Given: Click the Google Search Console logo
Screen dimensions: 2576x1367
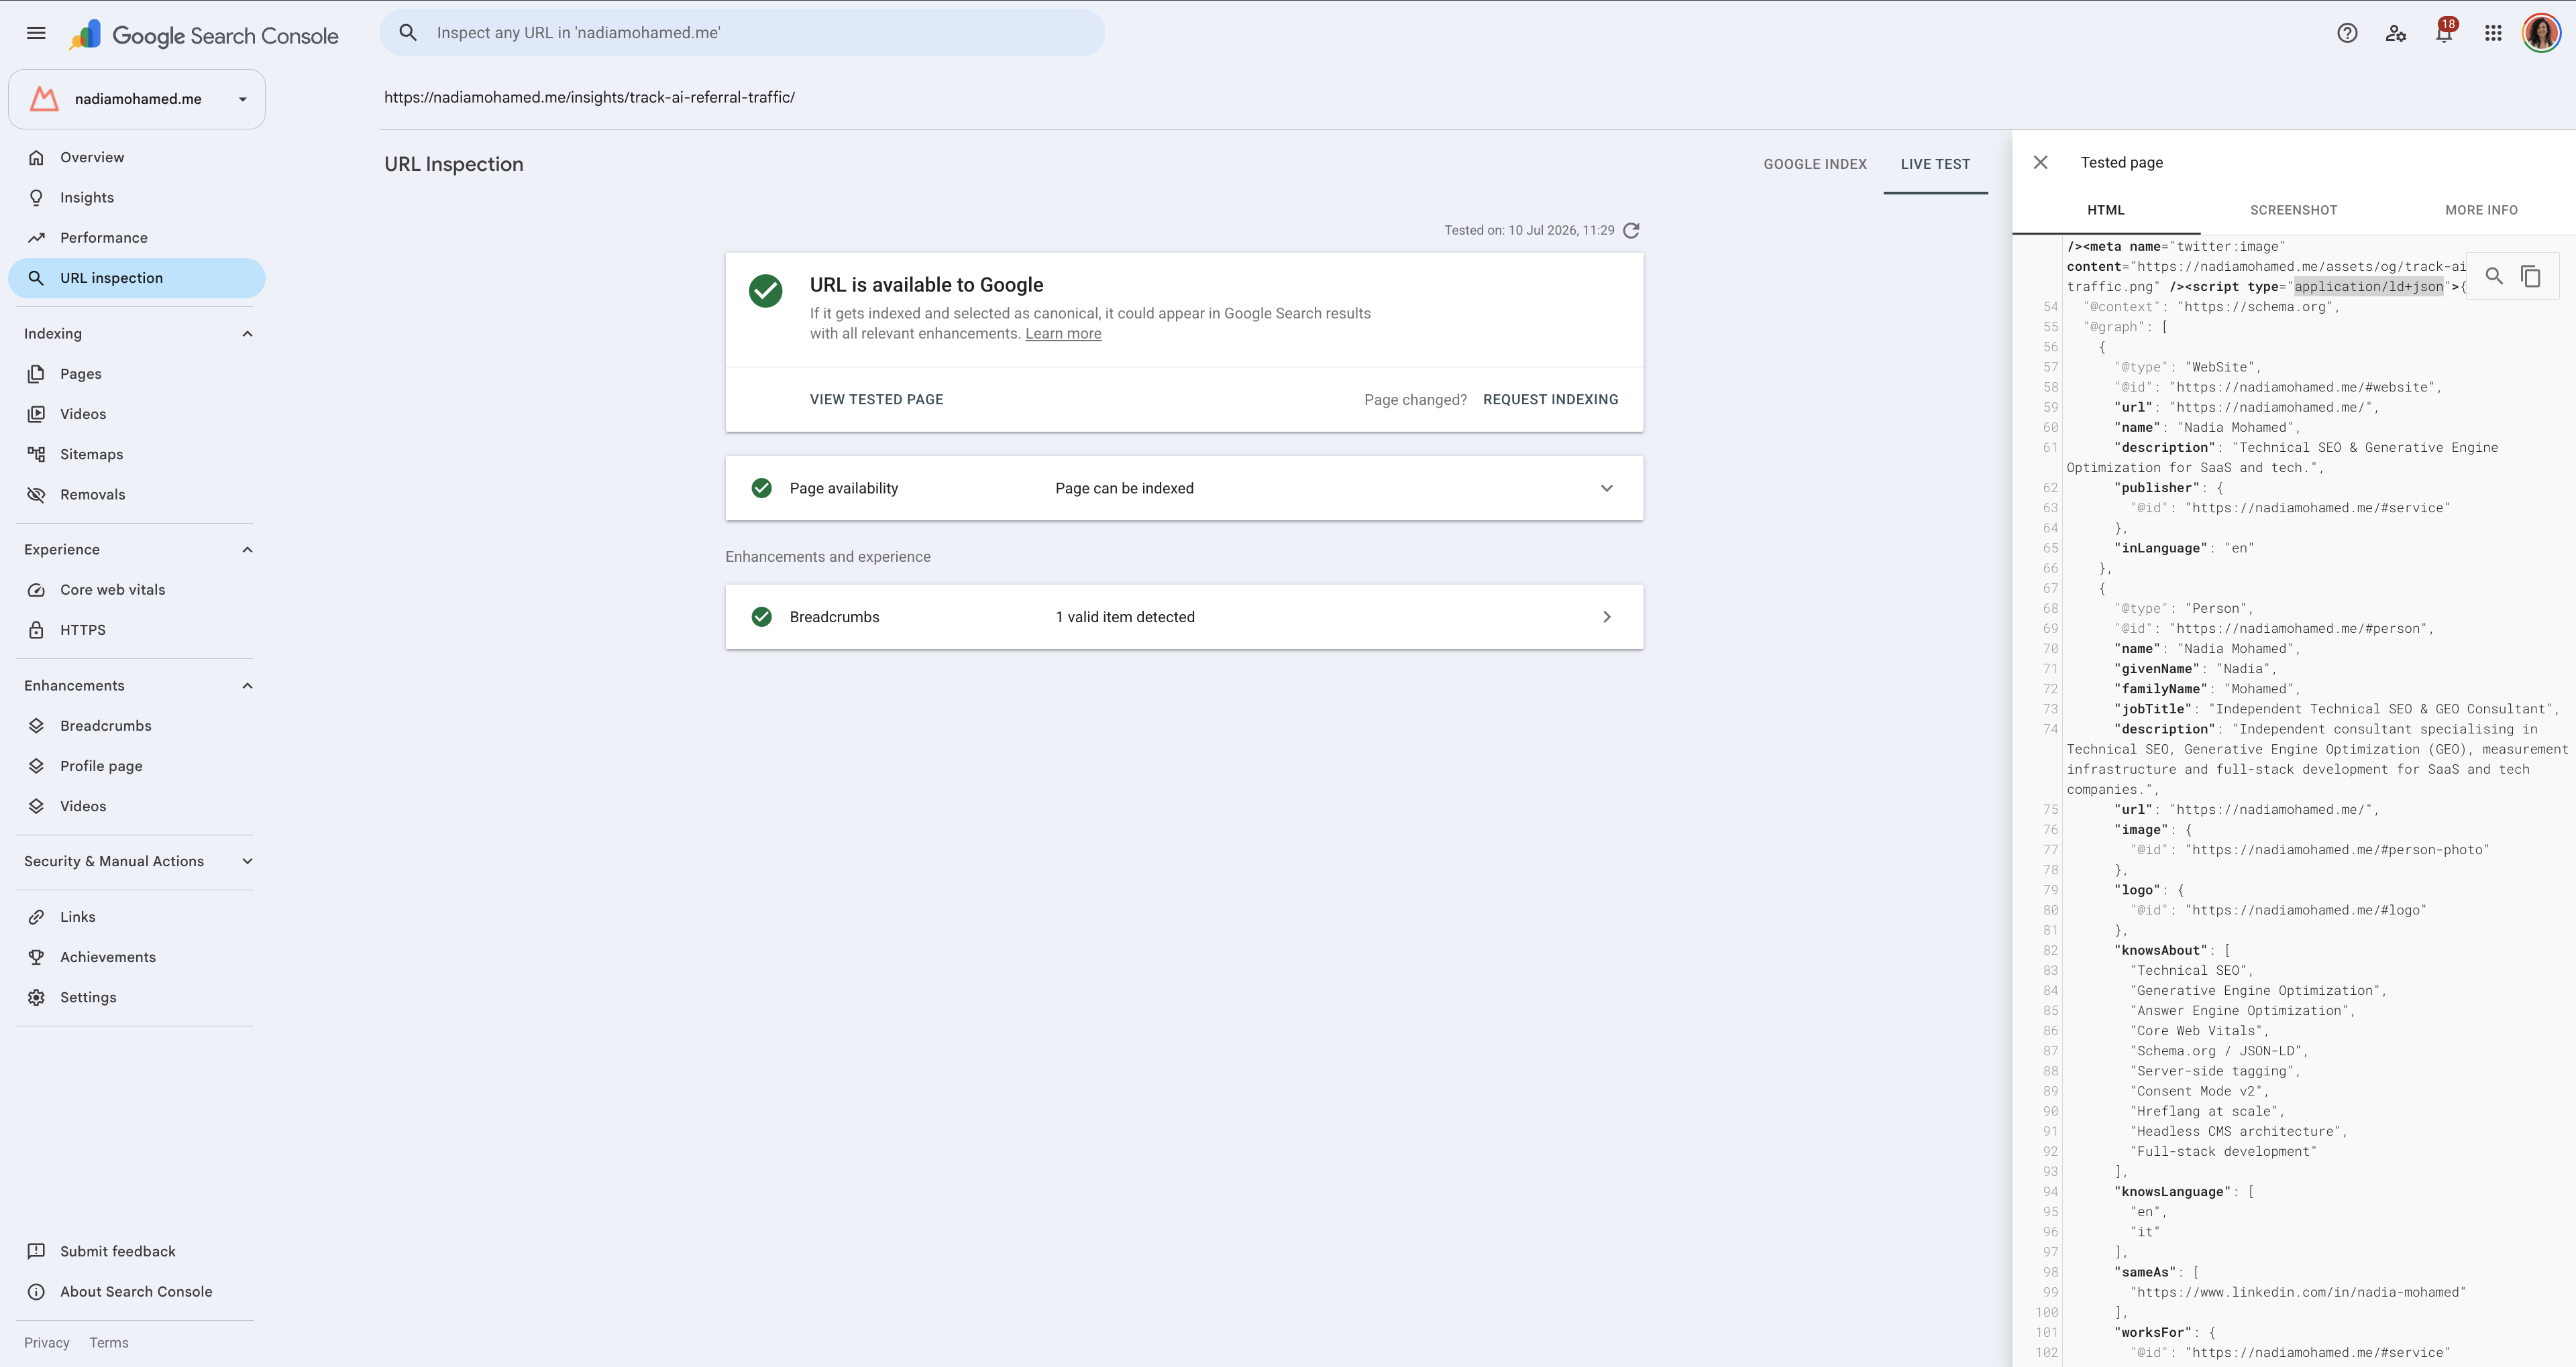Looking at the screenshot, I should (x=205, y=35).
